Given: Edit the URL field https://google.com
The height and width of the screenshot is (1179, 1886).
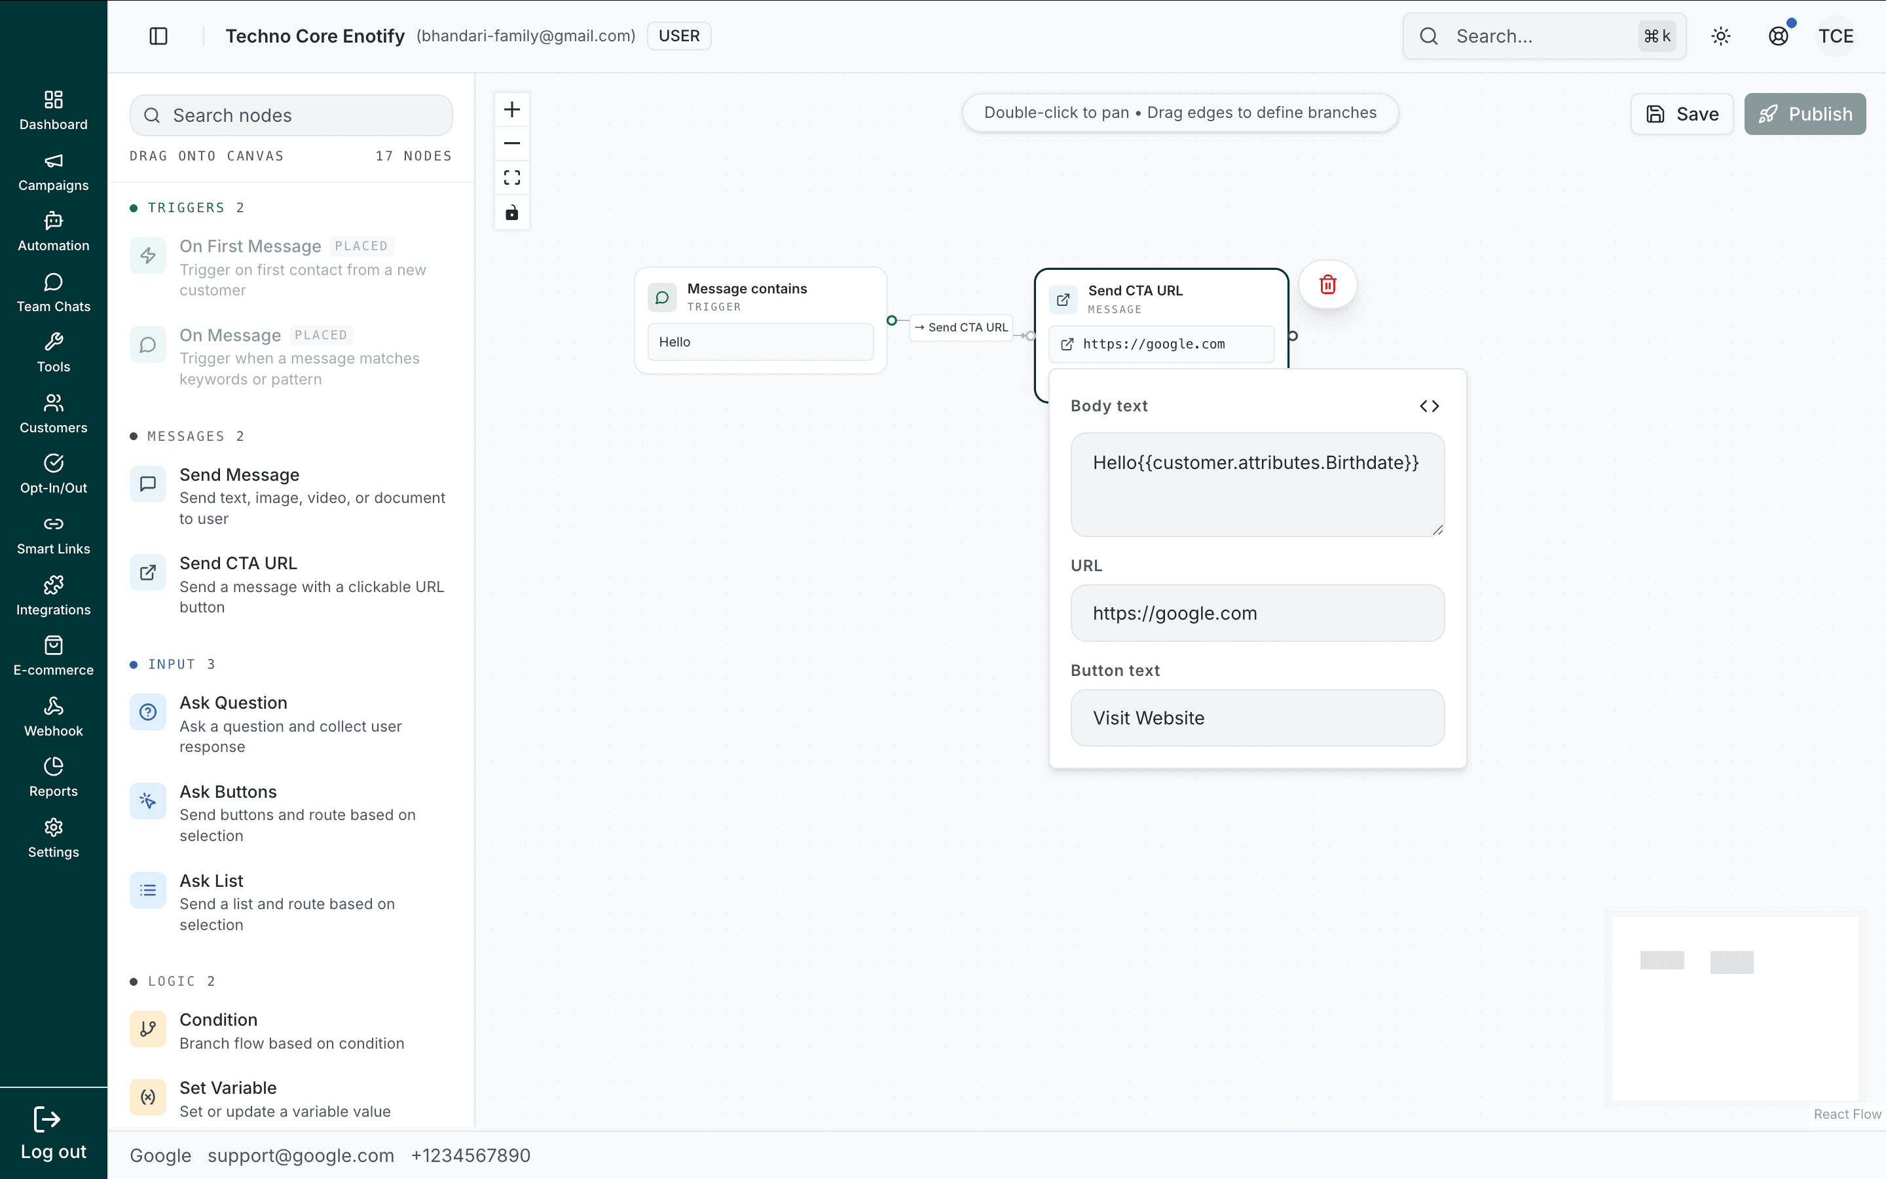Looking at the screenshot, I should [1257, 613].
